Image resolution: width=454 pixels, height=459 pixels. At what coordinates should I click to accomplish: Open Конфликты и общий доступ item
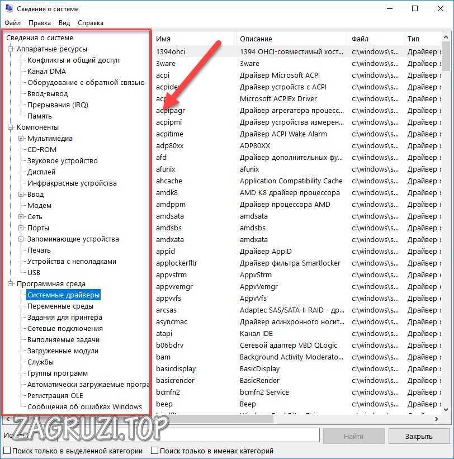pyautogui.click(x=73, y=60)
